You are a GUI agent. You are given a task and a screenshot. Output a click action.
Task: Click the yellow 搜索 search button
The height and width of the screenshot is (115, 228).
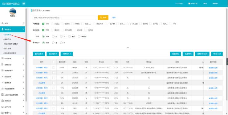click(x=103, y=18)
